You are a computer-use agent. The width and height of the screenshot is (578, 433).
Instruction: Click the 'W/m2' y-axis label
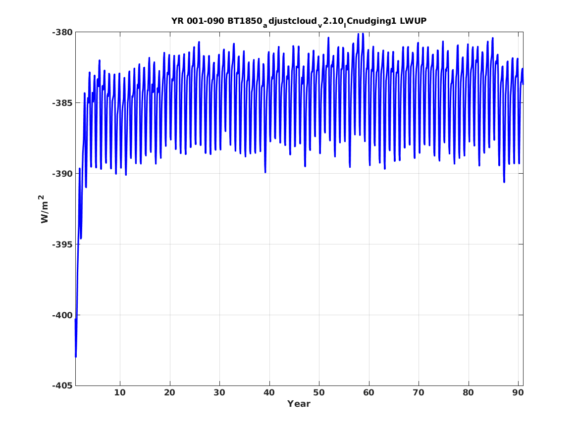tap(44, 209)
